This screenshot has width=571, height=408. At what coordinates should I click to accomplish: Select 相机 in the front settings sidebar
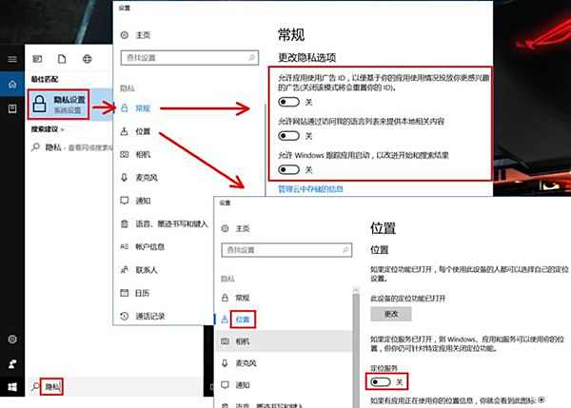[243, 341]
